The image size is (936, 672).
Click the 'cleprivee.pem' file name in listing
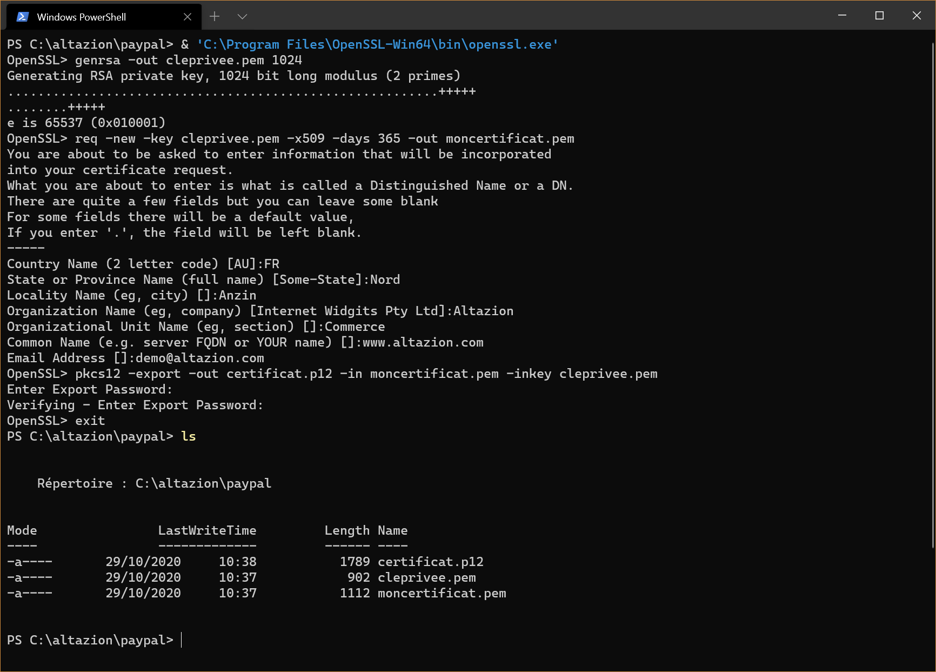427,577
